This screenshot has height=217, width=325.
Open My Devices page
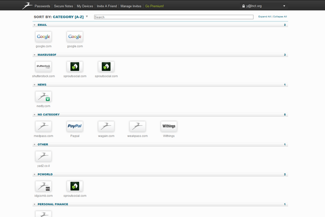coord(85,6)
